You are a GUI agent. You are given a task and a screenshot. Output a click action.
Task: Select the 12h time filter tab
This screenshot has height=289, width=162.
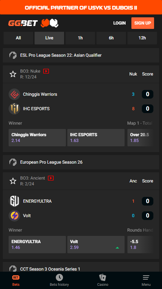pos(142,38)
